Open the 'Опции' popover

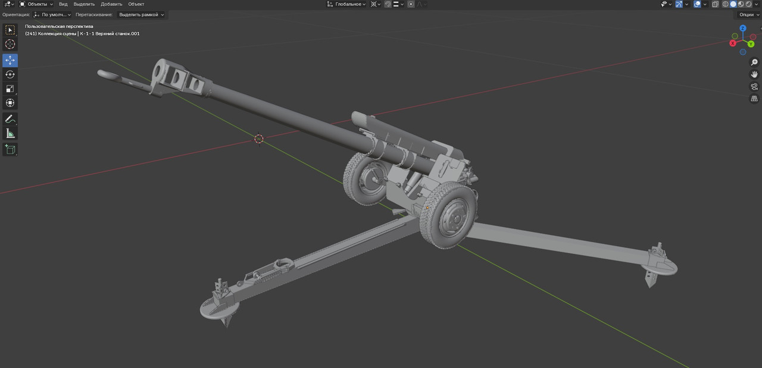[x=749, y=14]
